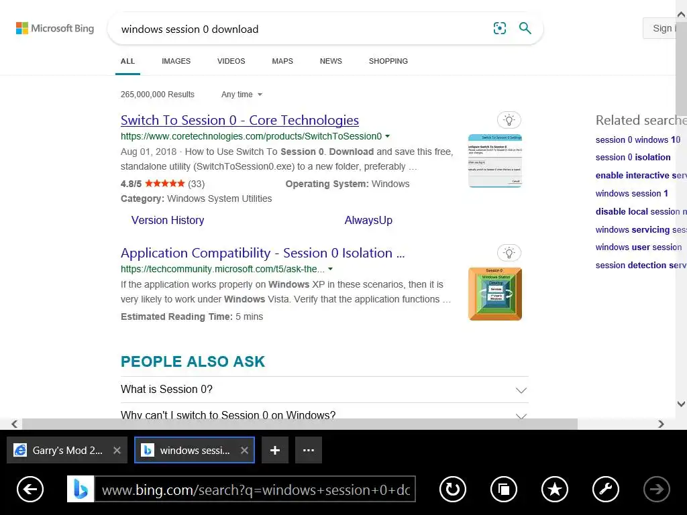Click related search 'windows user session'
The image size is (687, 515).
coord(639,247)
